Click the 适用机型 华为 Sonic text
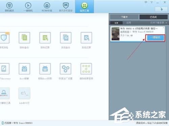 (137, 32)
